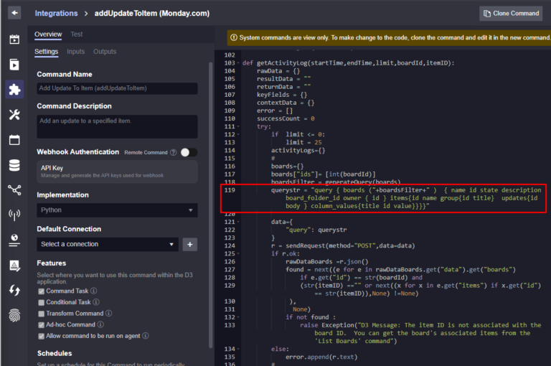Collapse code fold arrow at line 103
The width and height of the screenshot is (551, 366).
pyautogui.click(x=238, y=63)
